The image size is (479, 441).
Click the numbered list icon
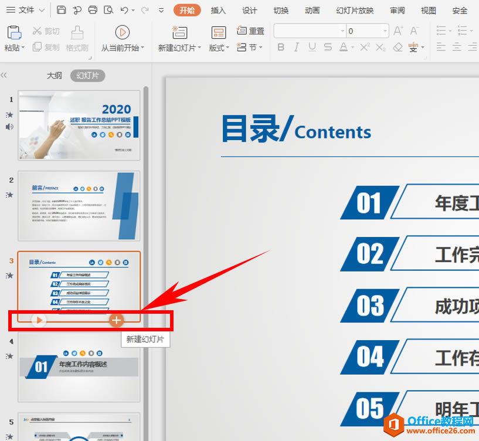(462, 30)
